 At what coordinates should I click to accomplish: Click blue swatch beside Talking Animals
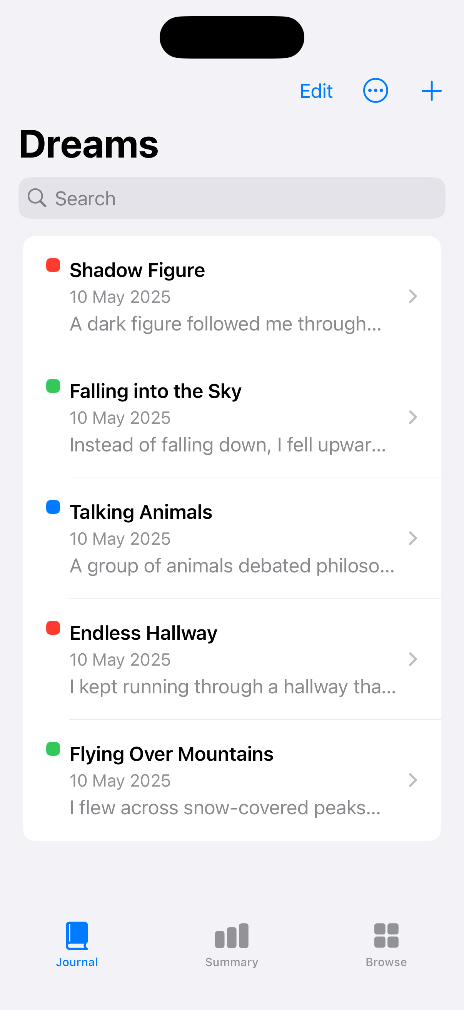(x=53, y=507)
